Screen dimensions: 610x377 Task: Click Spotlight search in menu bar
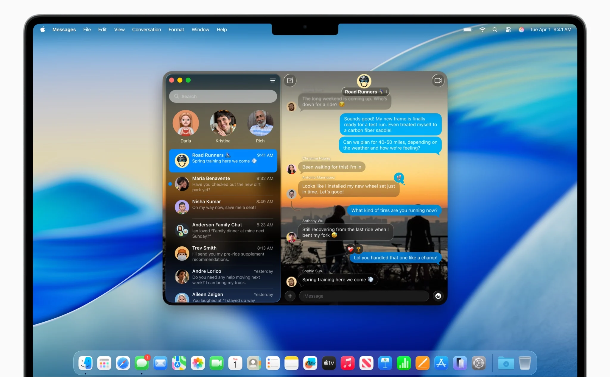click(495, 29)
